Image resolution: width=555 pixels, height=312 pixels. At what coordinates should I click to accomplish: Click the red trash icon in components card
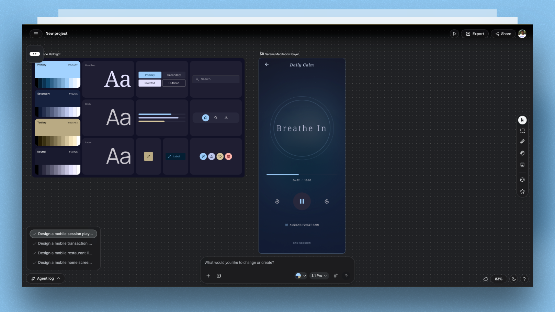tap(228, 156)
